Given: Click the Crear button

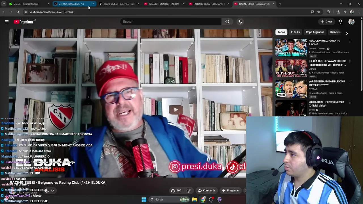Looking at the screenshot, I should (x=326, y=22).
